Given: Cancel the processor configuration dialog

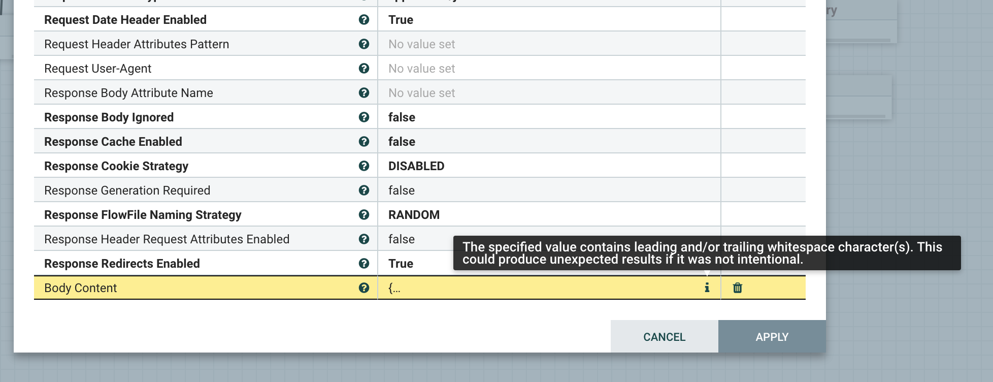Looking at the screenshot, I should click(x=664, y=337).
